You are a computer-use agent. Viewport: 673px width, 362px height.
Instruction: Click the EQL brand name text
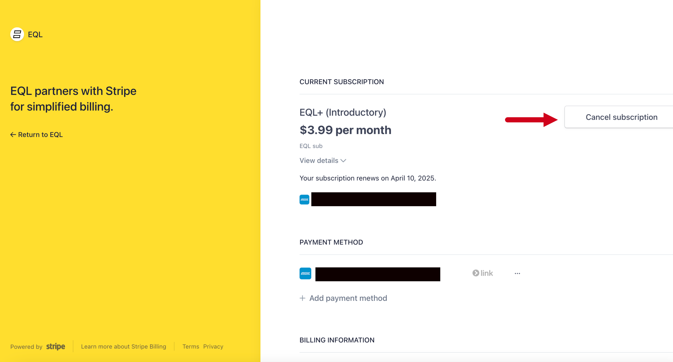click(x=35, y=34)
